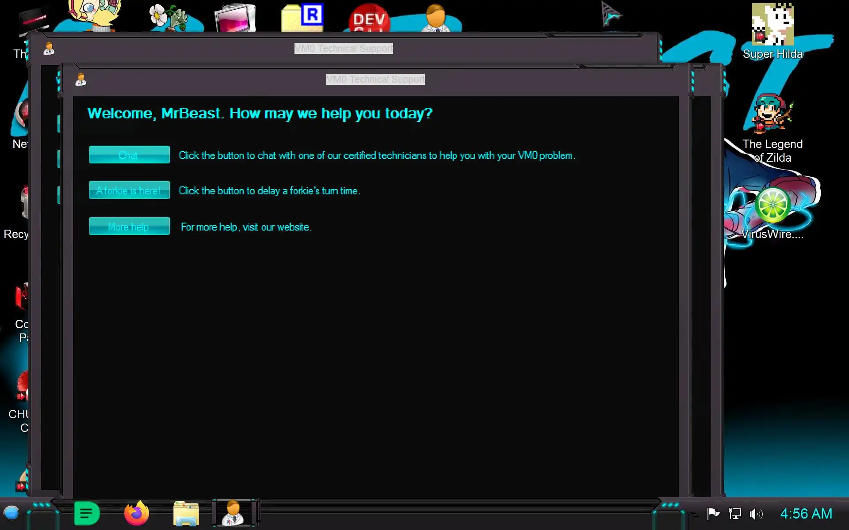The width and height of the screenshot is (849, 530).
Task: Open the network tray icon
Action: pos(734,514)
